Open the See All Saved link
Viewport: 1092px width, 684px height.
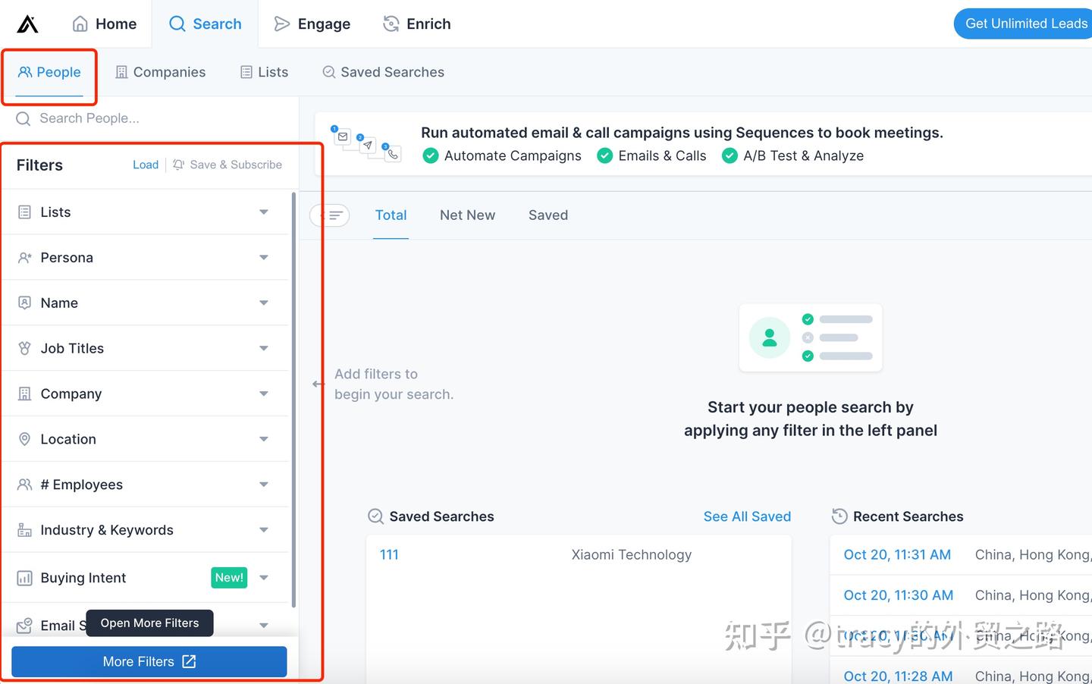point(747,516)
